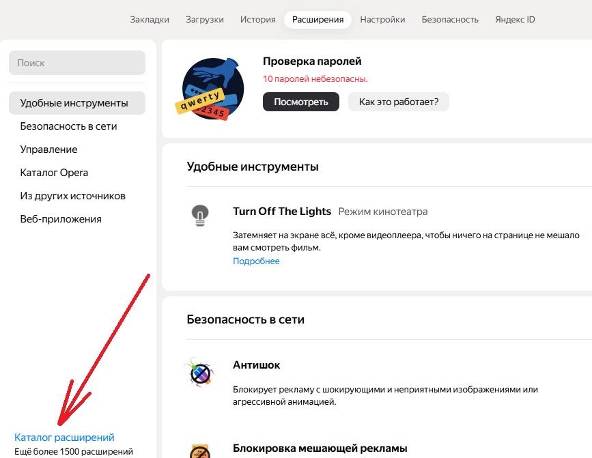Open the Закладки tab
The image size is (592, 458).
[x=150, y=19]
